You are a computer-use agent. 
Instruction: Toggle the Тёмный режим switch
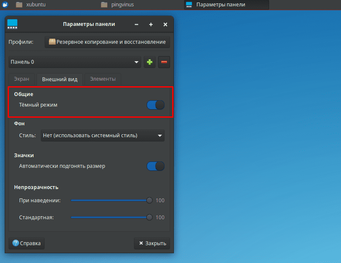tap(156, 105)
